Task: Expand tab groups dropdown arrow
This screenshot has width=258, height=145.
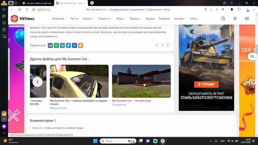Action: click(16, 3)
